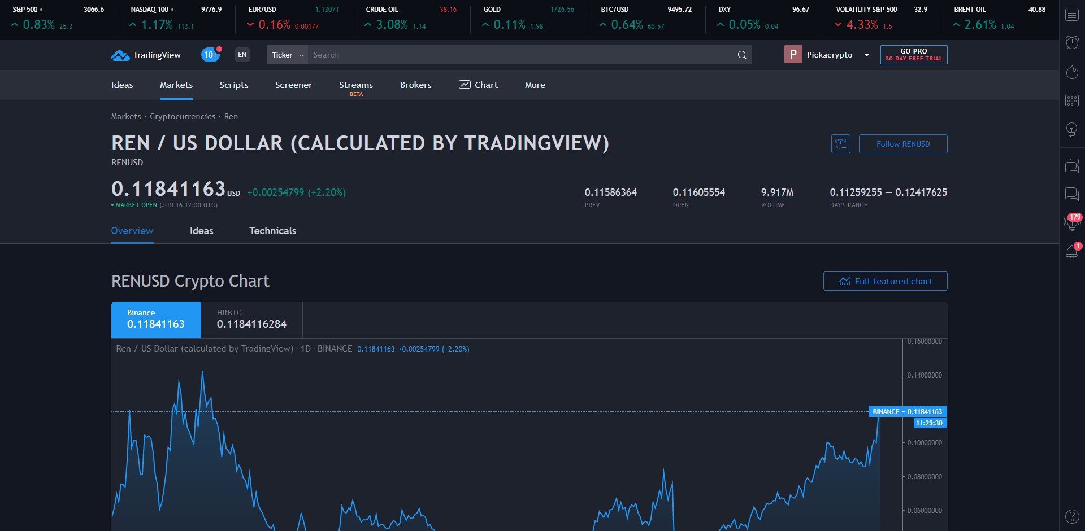This screenshot has height=531, width=1085.
Task: Switch to the symbol Ideas tab
Action: [x=202, y=230]
